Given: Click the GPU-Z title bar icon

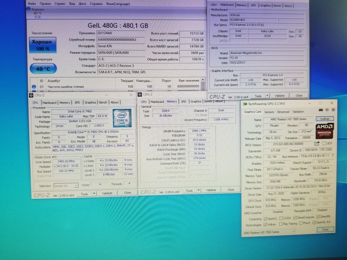Looking at the screenshot, I should point(245,104).
